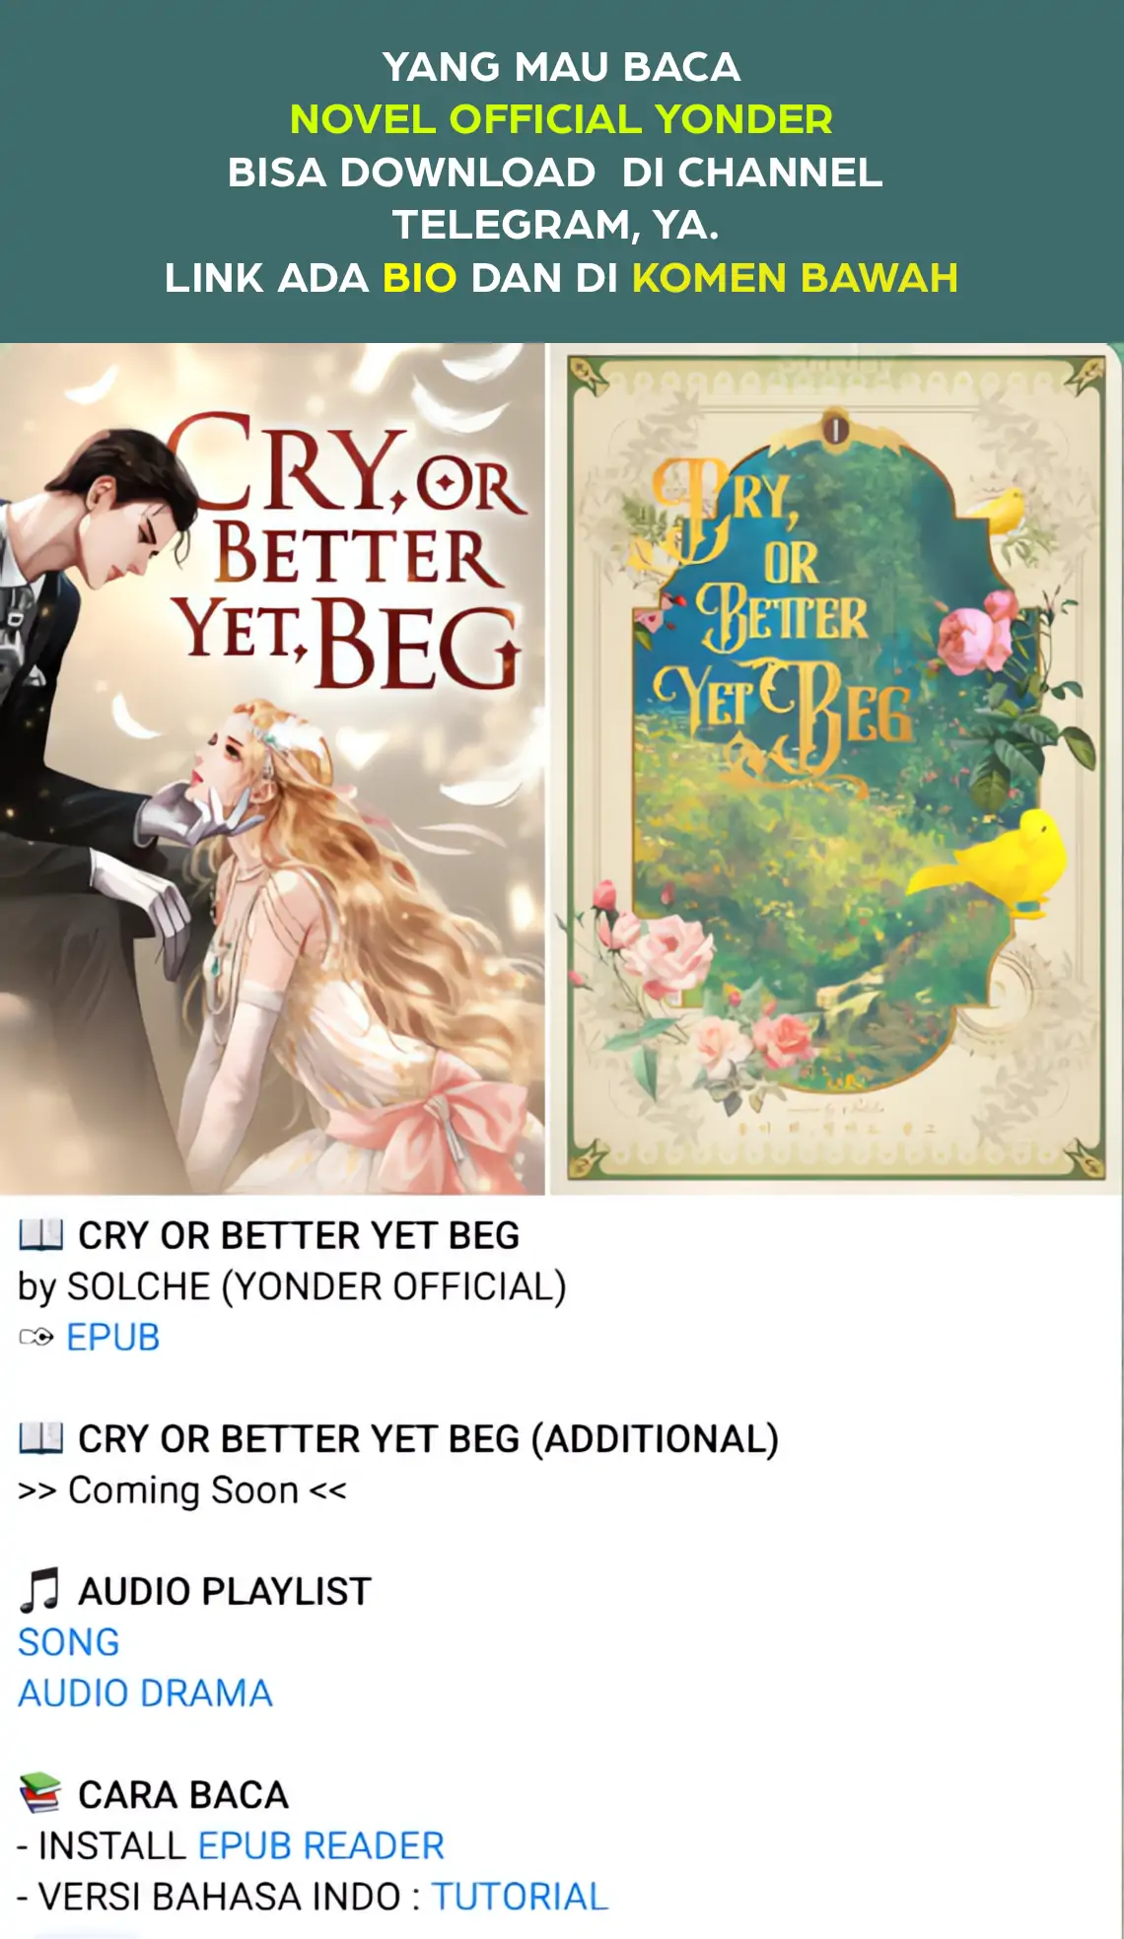Click the AUDIO PLAYLIST heading

pos(225,1591)
